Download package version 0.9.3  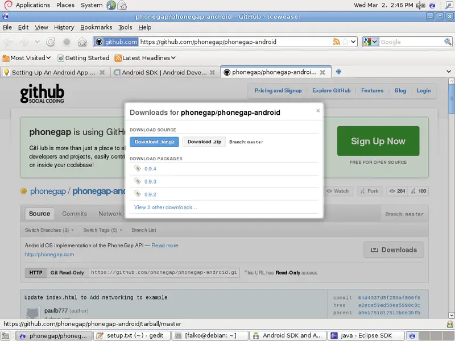150,181
